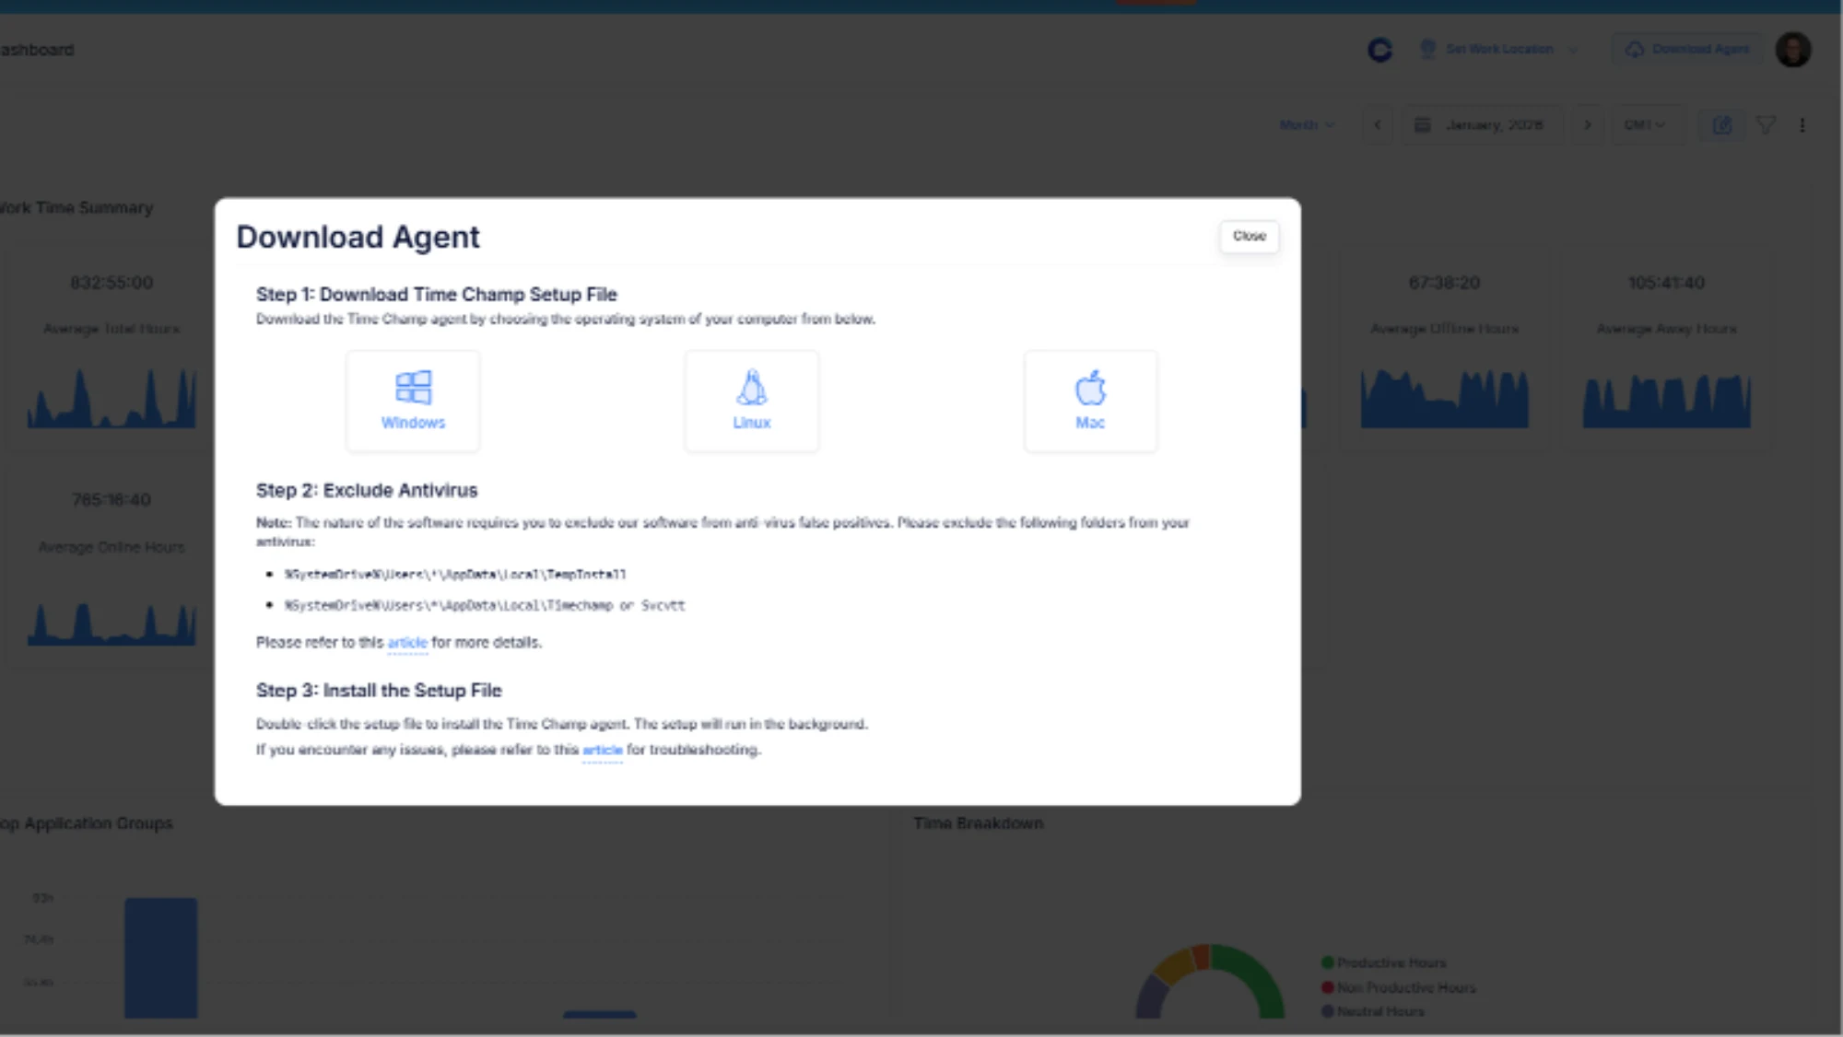Image resolution: width=1843 pixels, height=1037 pixels.
Task: Open the filter options
Action: [x=1766, y=124]
